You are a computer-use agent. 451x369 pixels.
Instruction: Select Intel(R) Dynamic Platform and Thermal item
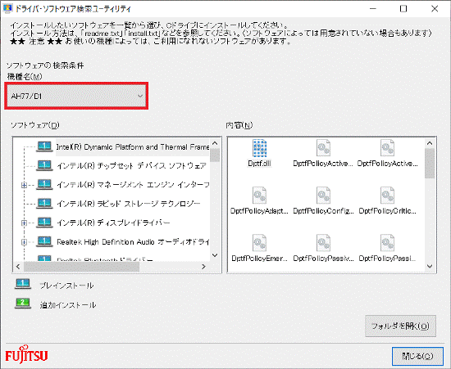[133, 147]
